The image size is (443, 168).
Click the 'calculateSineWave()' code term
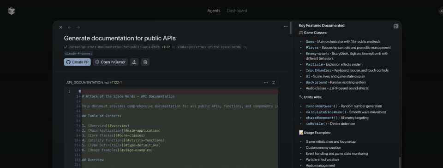click(326, 112)
